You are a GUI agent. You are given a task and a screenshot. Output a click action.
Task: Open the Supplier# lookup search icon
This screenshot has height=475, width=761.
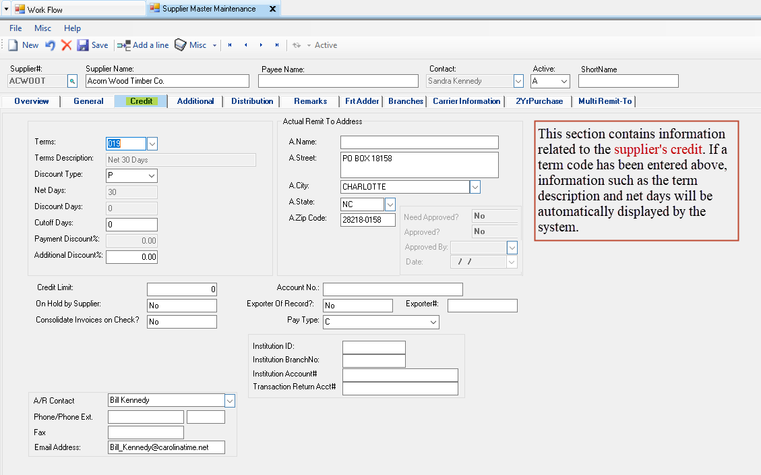(73, 81)
